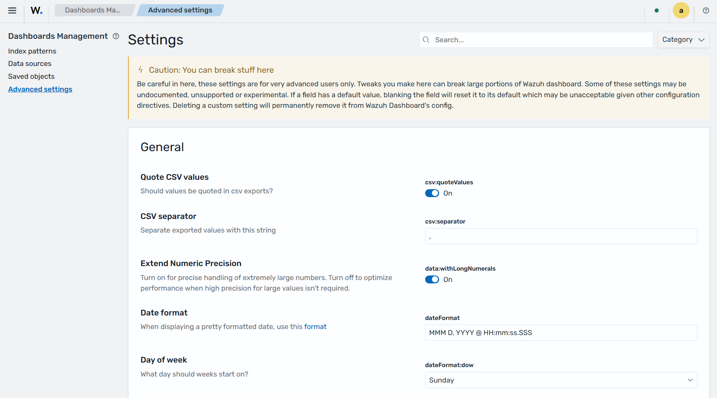Viewport: 717px width, 398px height.
Task: Open Data sources in sidebar
Action: click(x=30, y=64)
